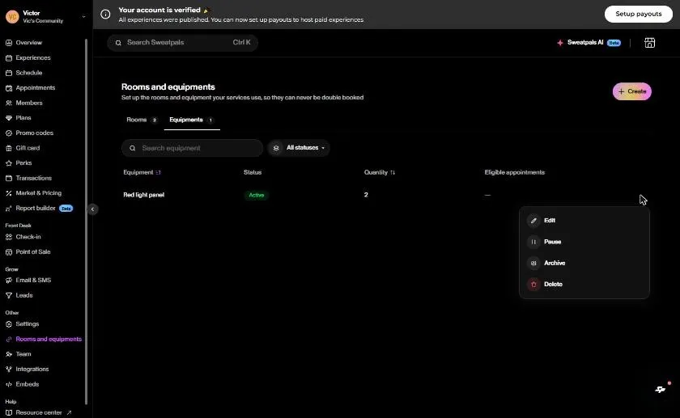Open the Integrations icon
Screen dimensions: 680x418
click(x=9, y=369)
